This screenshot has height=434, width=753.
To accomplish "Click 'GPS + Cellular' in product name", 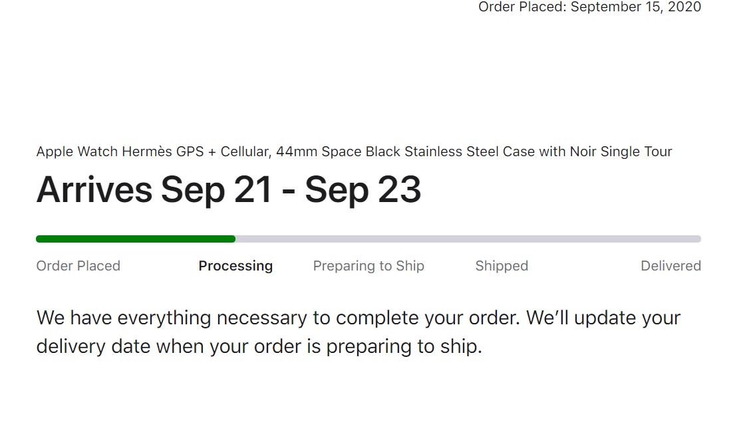I will coord(222,152).
